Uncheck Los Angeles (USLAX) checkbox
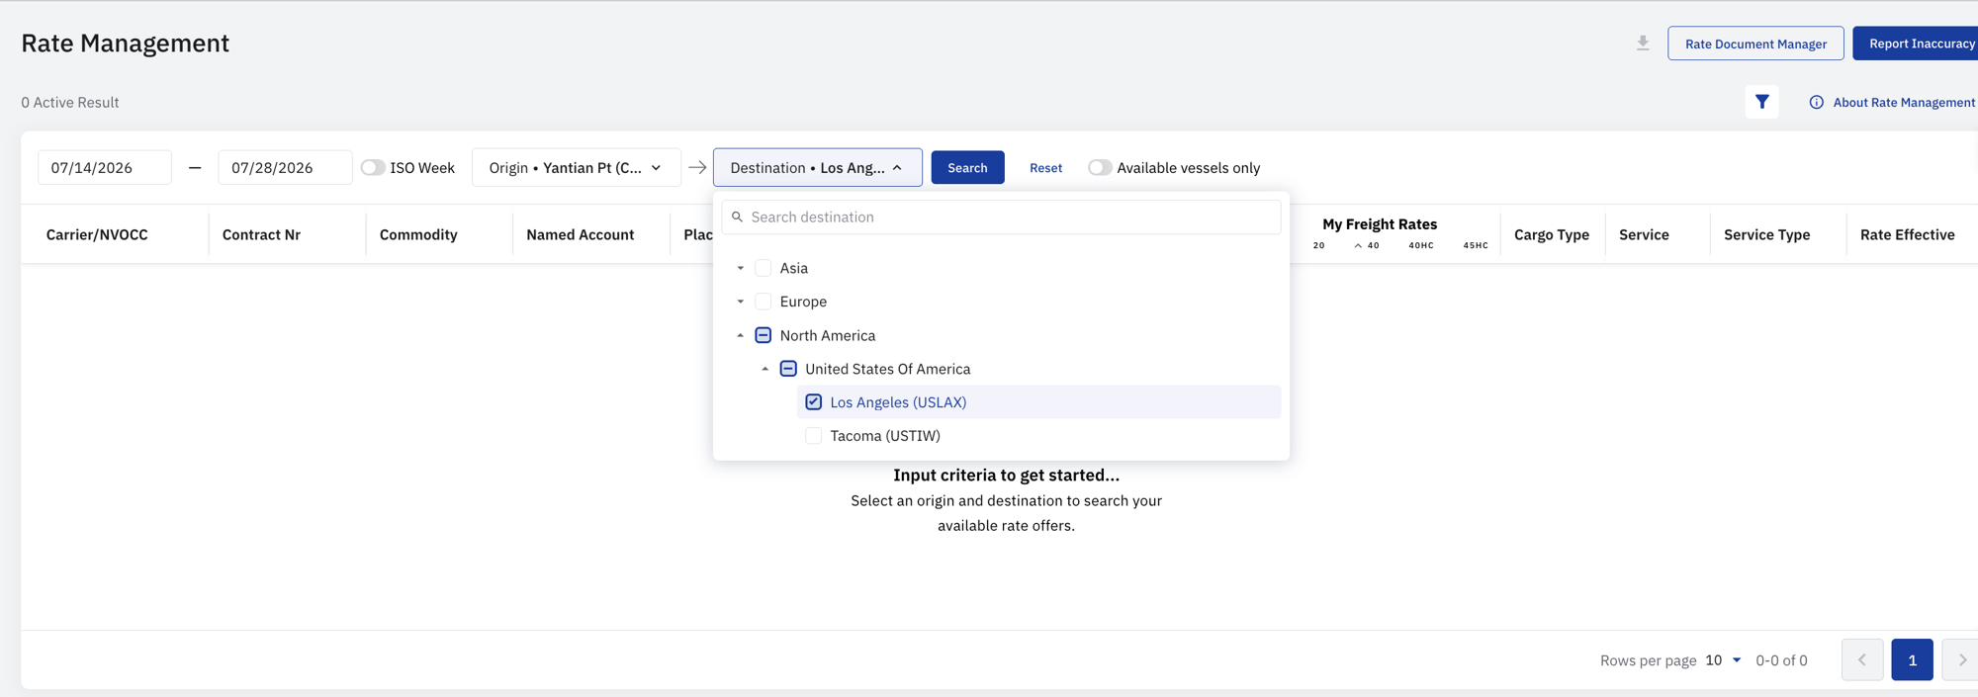 [813, 402]
